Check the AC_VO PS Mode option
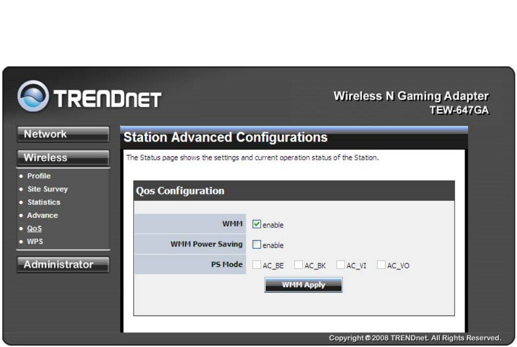 pos(381,265)
